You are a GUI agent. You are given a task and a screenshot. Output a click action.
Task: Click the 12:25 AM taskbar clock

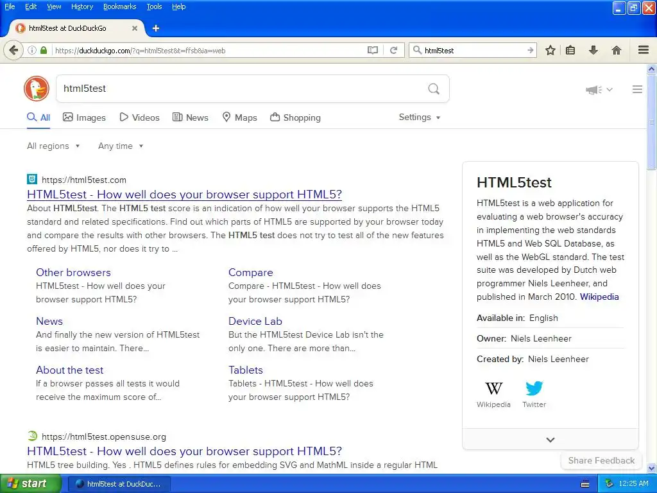(x=633, y=484)
